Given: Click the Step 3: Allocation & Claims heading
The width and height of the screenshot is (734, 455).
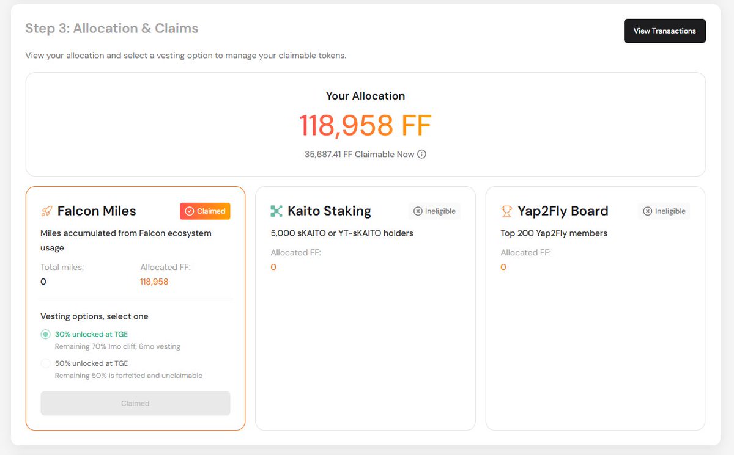Looking at the screenshot, I should click(x=112, y=29).
